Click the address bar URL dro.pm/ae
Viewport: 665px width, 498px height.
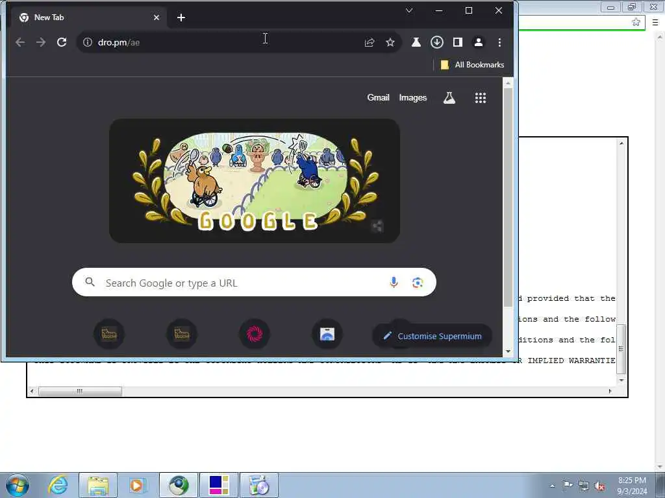click(x=119, y=42)
